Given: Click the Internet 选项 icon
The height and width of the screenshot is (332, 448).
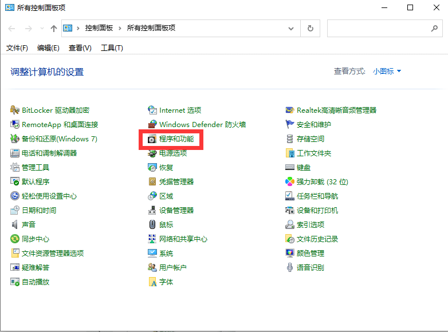Looking at the screenshot, I should click(x=152, y=110).
